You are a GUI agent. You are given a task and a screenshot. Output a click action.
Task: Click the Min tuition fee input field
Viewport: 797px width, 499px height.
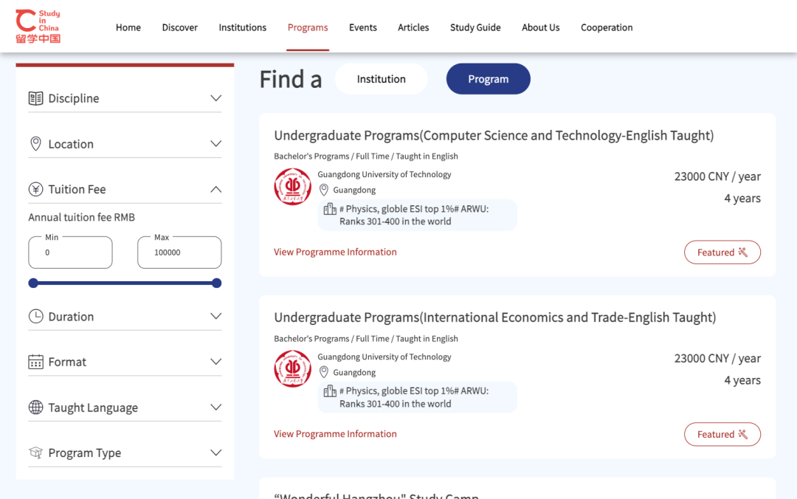click(70, 252)
